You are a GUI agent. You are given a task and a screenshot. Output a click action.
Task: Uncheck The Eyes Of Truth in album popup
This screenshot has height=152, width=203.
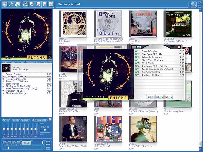coord(136,54)
